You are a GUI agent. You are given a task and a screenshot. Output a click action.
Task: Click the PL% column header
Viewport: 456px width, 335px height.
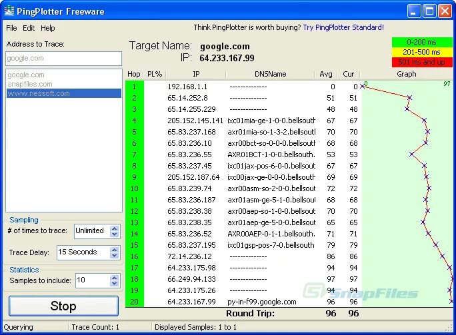click(x=155, y=74)
